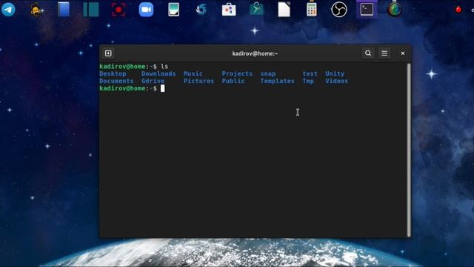The width and height of the screenshot is (474, 267).
Task: Click the Desktop directory name
Action: tap(113, 73)
